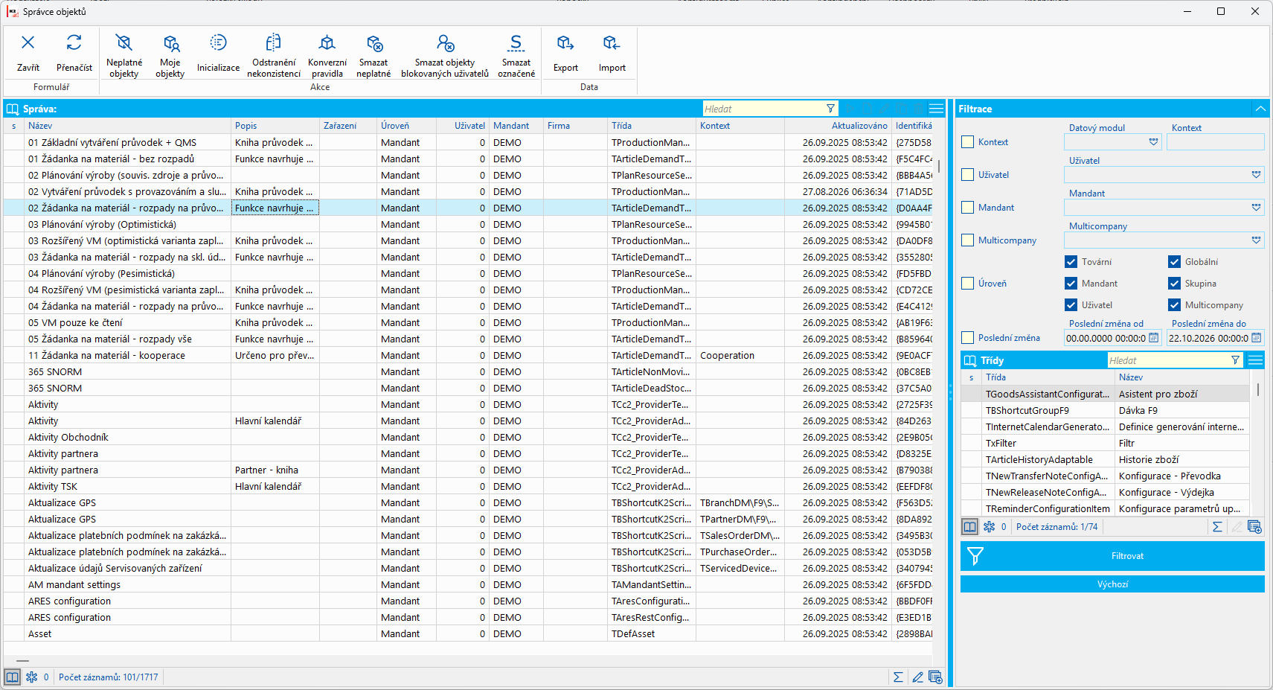Sort by the Název column header
The image size is (1273, 690).
[x=128, y=126]
